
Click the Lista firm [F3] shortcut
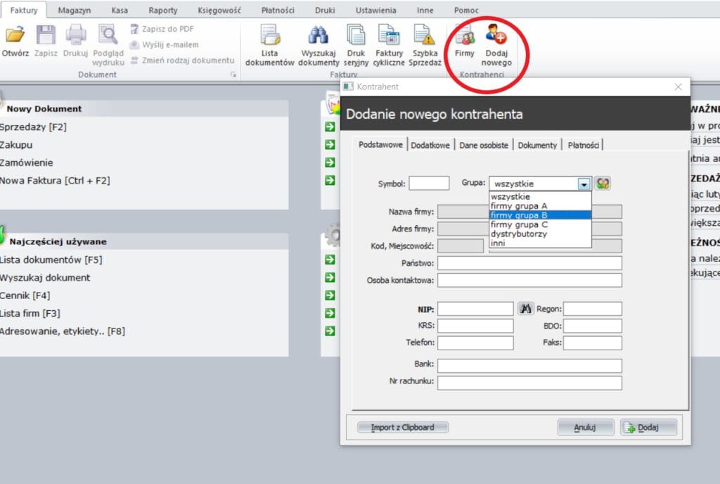click(x=30, y=313)
